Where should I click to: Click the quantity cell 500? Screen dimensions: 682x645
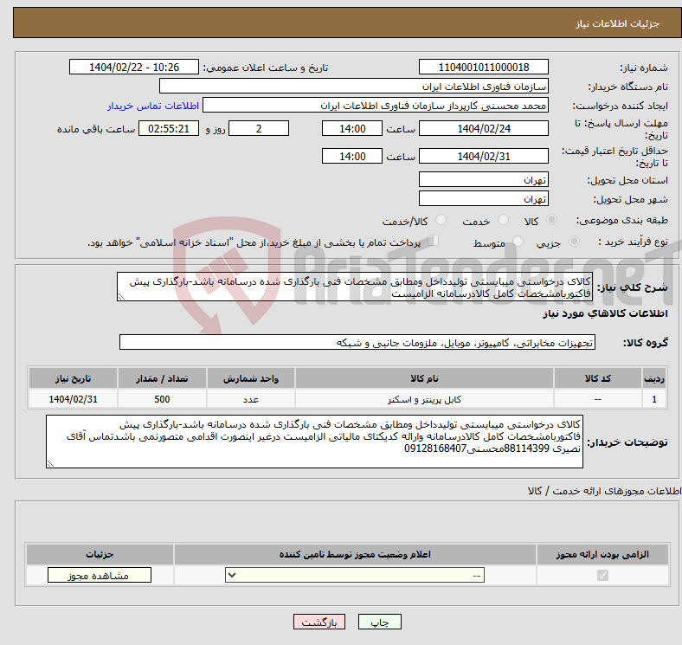pyautogui.click(x=162, y=399)
